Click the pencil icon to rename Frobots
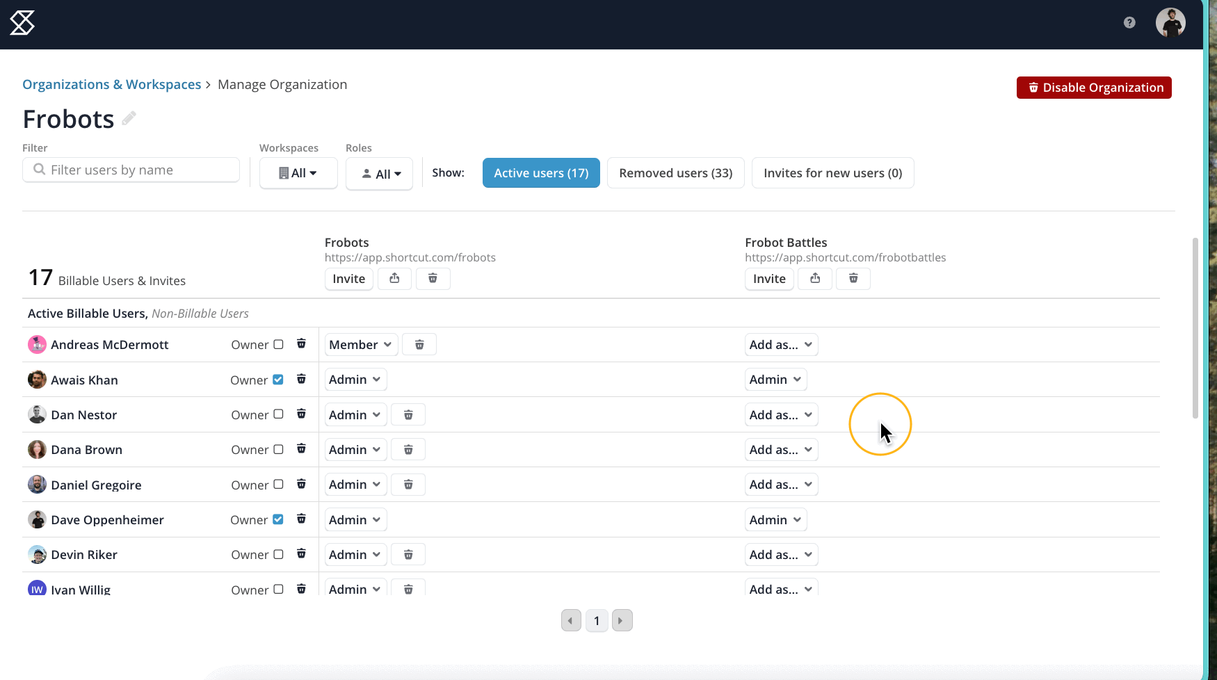The height and width of the screenshot is (680, 1217). [129, 118]
